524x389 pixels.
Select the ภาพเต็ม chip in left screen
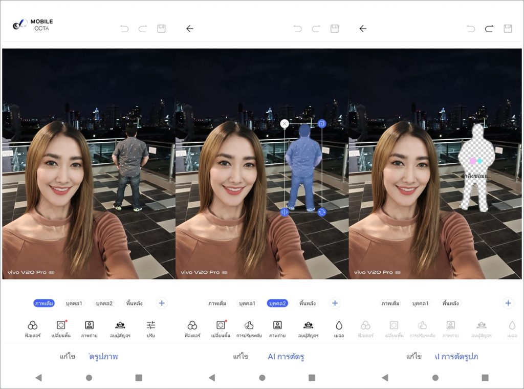pyautogui.click(x=44, y=303)
